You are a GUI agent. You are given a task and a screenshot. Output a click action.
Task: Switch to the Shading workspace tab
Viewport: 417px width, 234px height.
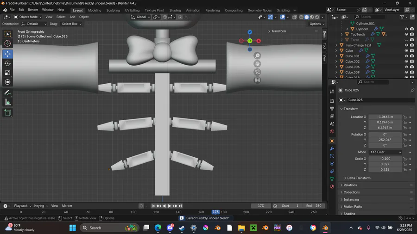click(175, 10)
